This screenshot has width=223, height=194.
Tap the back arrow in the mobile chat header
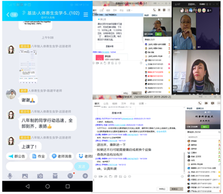click(8, 14)
